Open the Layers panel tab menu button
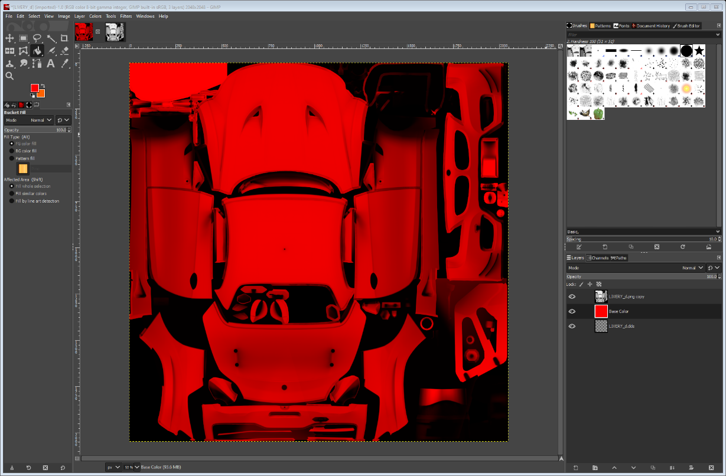This screenshot has height=476, width=726. coord(718,257)
